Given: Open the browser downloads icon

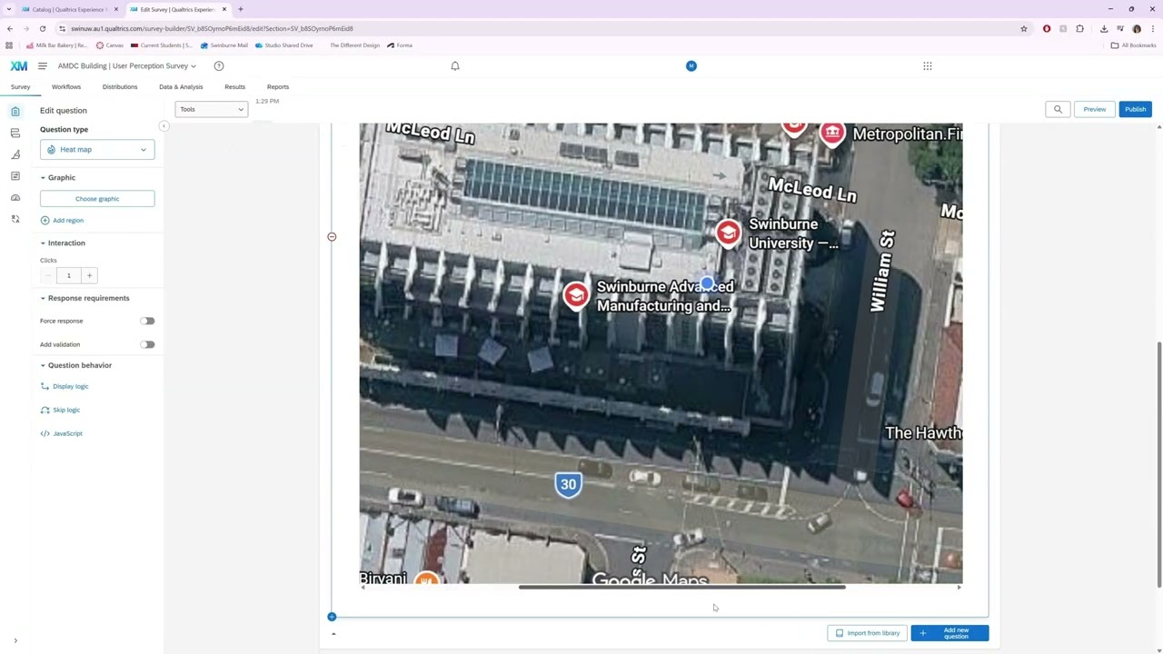Looking at the screenshot, I should coord(1104,28).
